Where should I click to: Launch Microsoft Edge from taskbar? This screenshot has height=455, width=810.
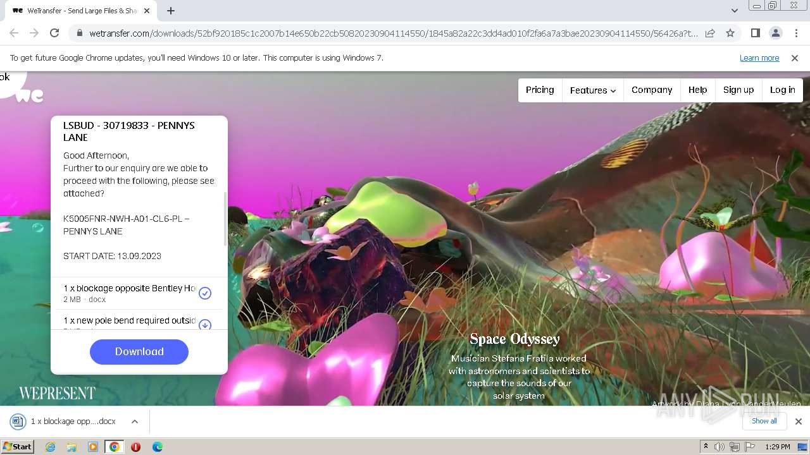click(x=158, y=447)
